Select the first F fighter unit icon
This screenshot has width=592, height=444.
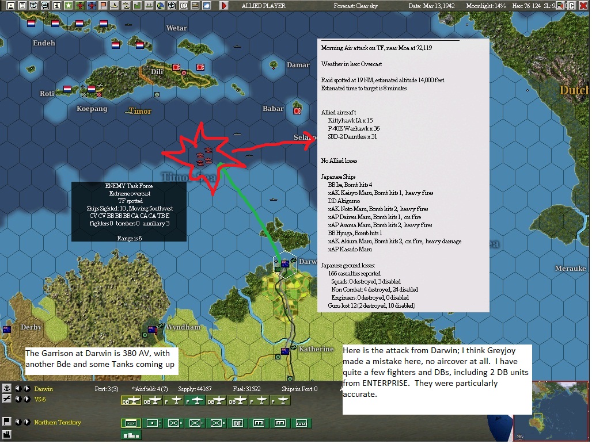pos(173,401)
